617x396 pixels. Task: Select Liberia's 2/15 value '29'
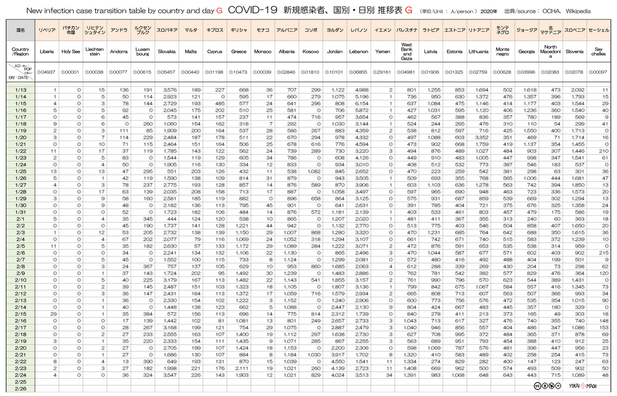(53, 314)
